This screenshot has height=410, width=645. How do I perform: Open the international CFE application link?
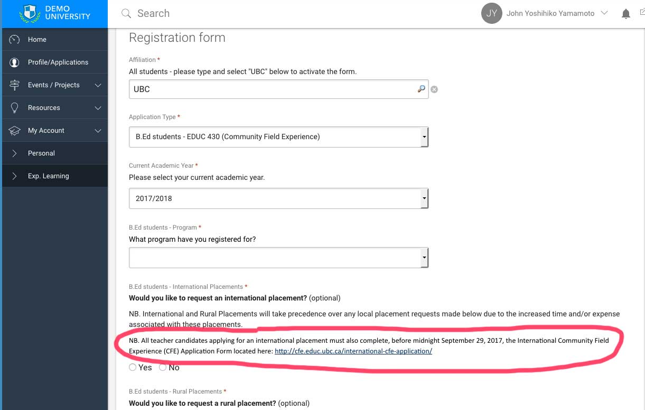pos(353,351)
